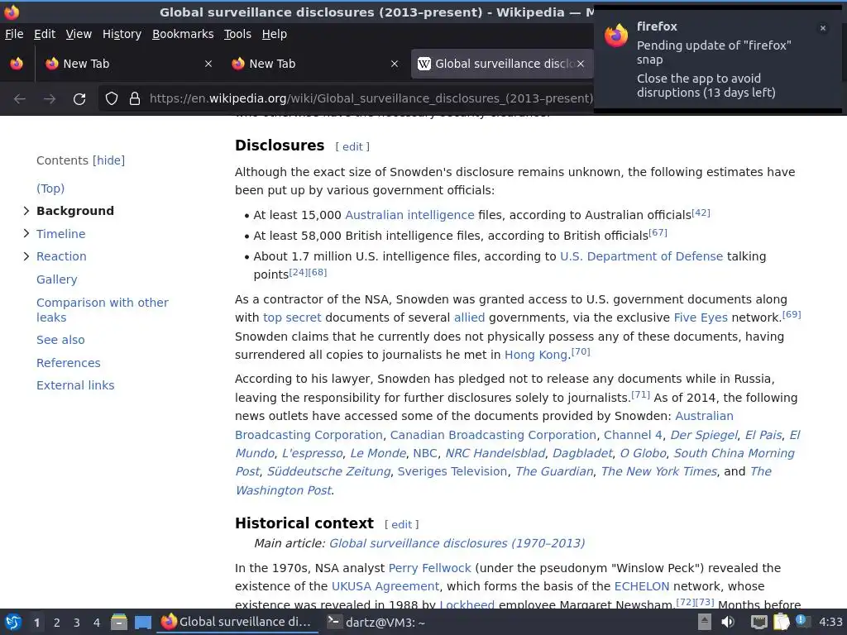Open the Help menu
The width and height of the screenshot is (847, 635).
tap(275, 34)
